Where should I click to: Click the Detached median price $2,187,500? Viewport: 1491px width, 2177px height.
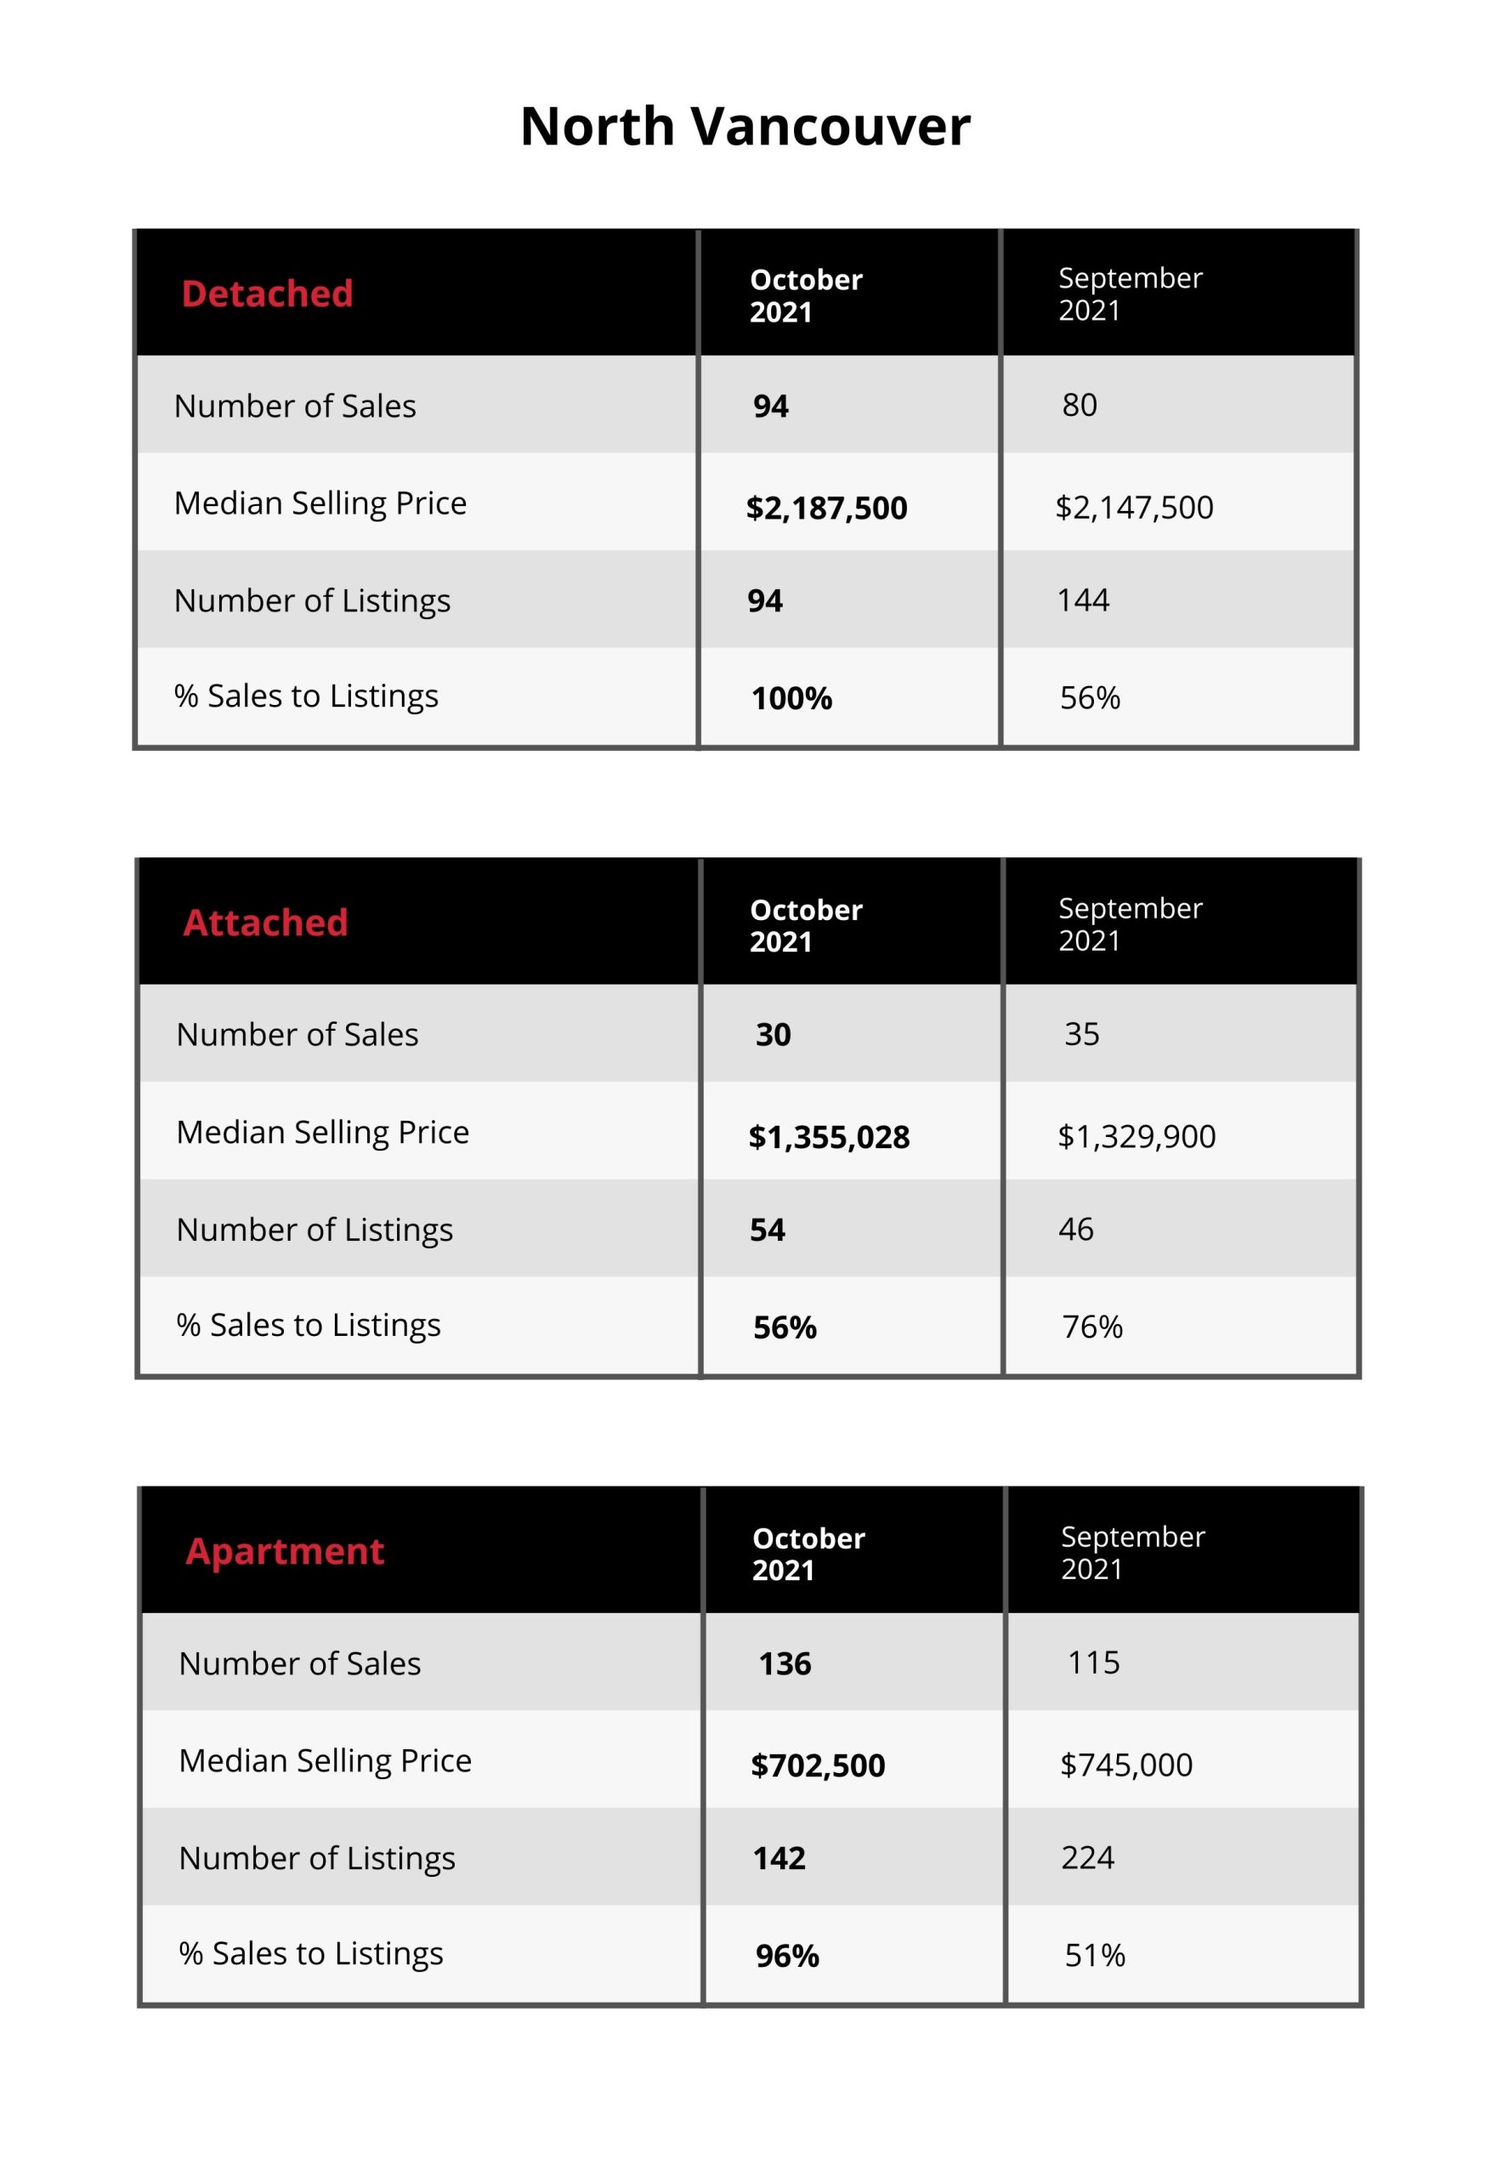coord(826,508)
